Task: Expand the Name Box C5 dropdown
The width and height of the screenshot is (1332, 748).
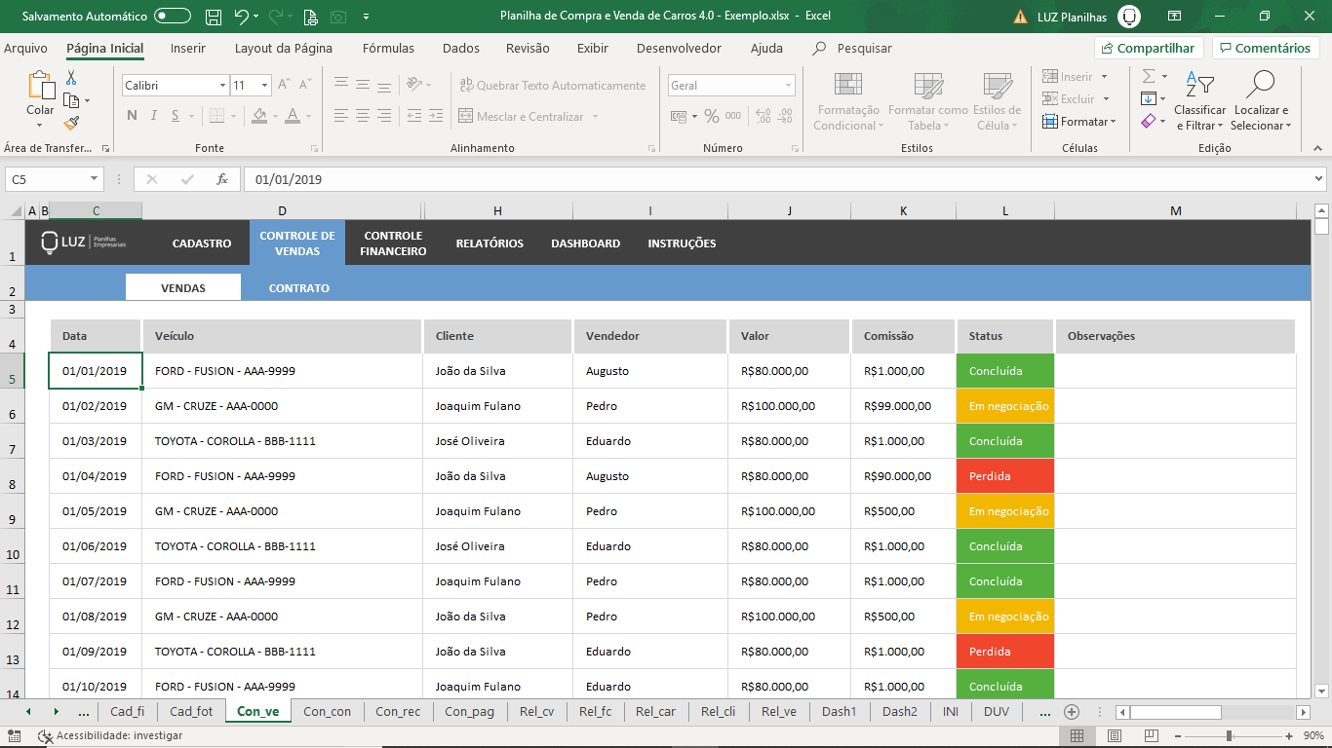Action: tap(95, 179)
